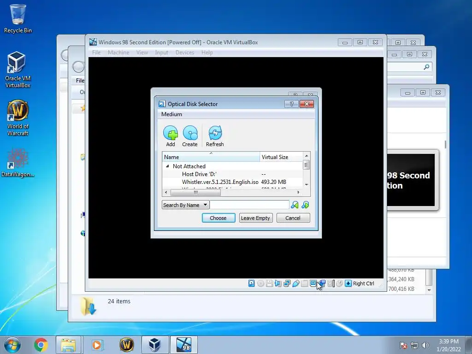Screen dimensions: 472x354
Task: Click the network tray icon
Action: [x=414, y=345]
